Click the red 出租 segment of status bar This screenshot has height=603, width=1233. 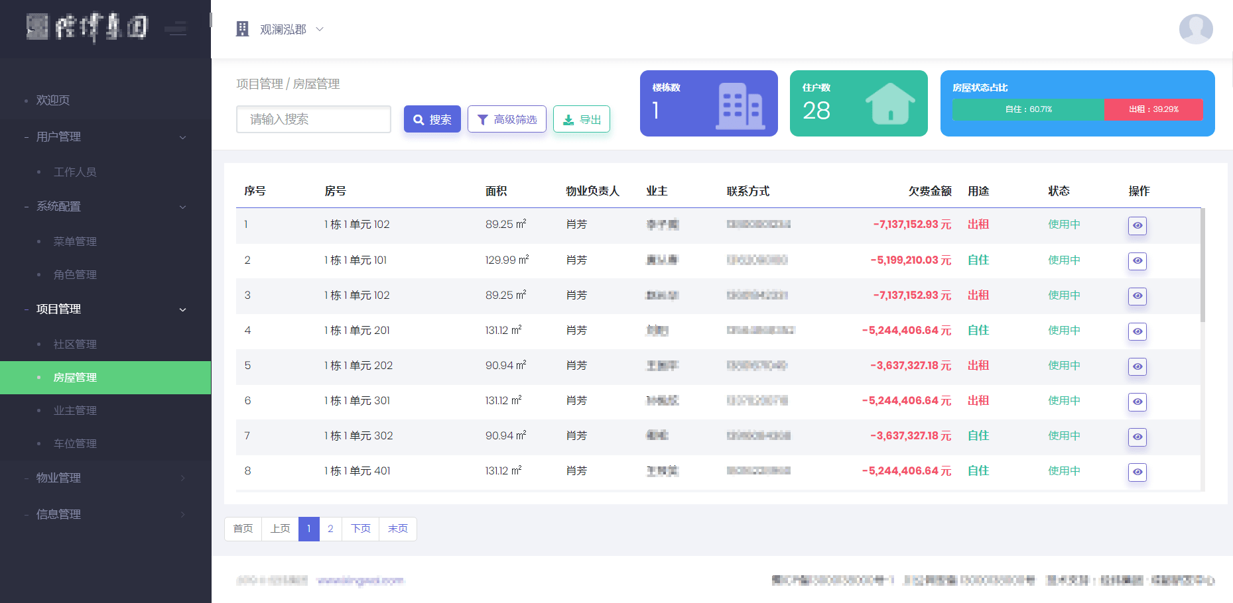click(1153, 109)
